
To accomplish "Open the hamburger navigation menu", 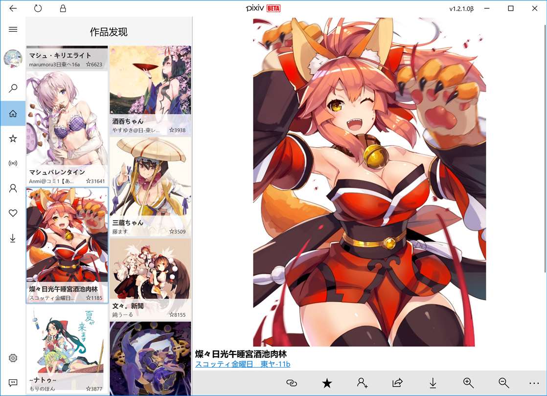I will point(13,29).
